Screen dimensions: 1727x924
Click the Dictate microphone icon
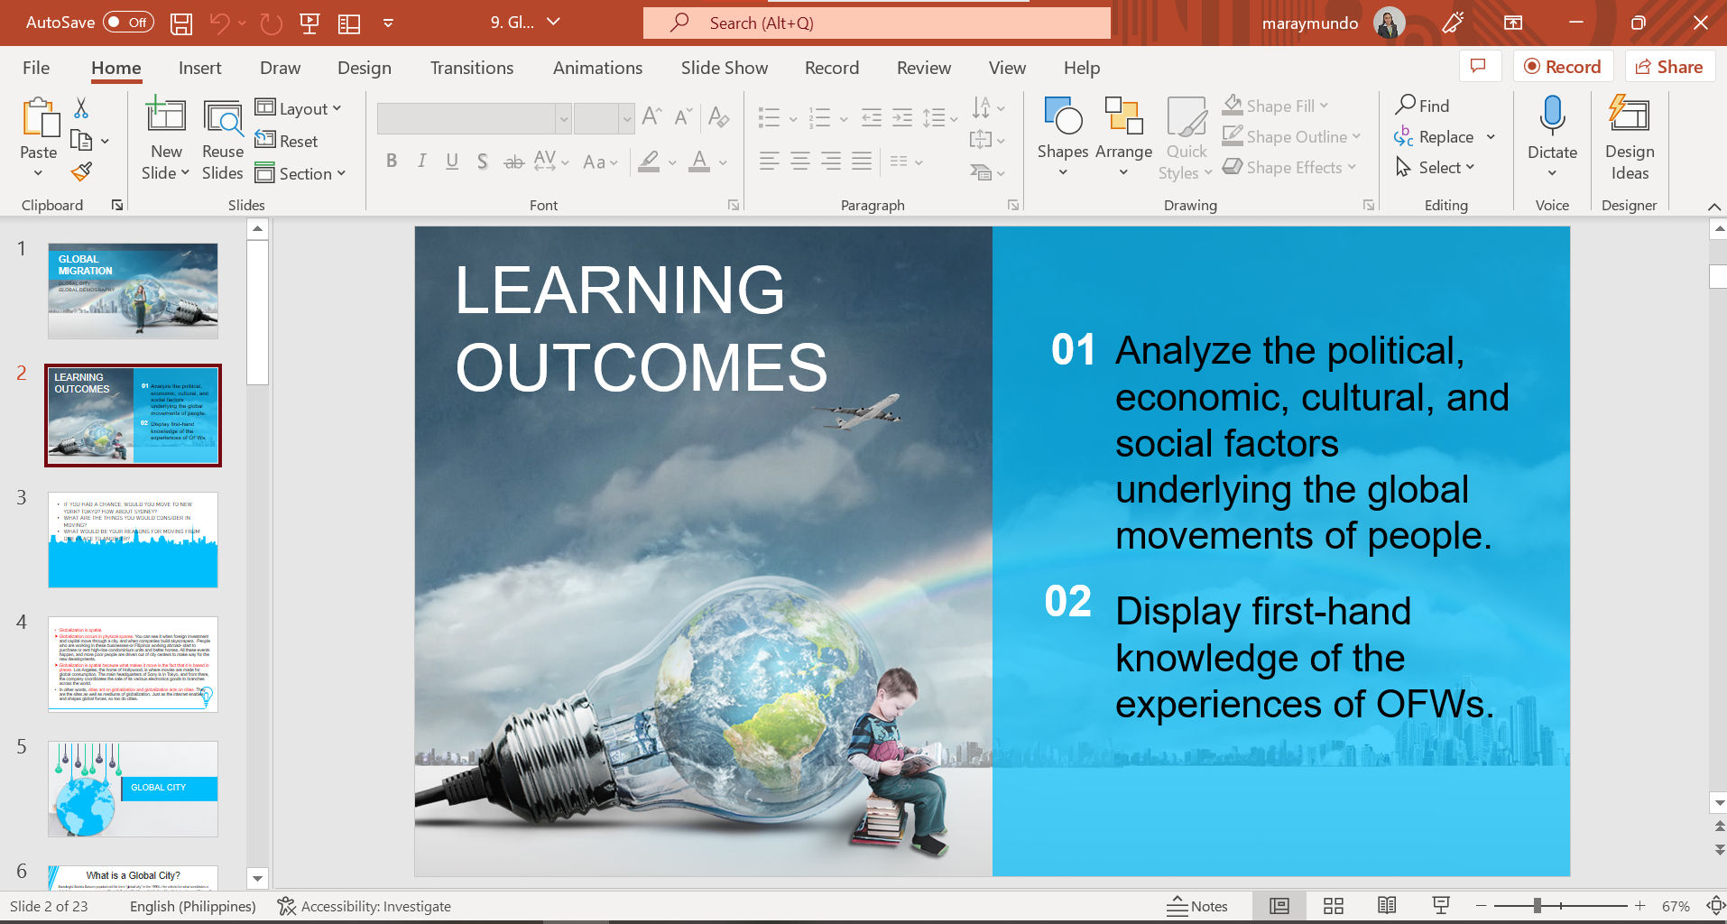click(x=1552, y=115)
